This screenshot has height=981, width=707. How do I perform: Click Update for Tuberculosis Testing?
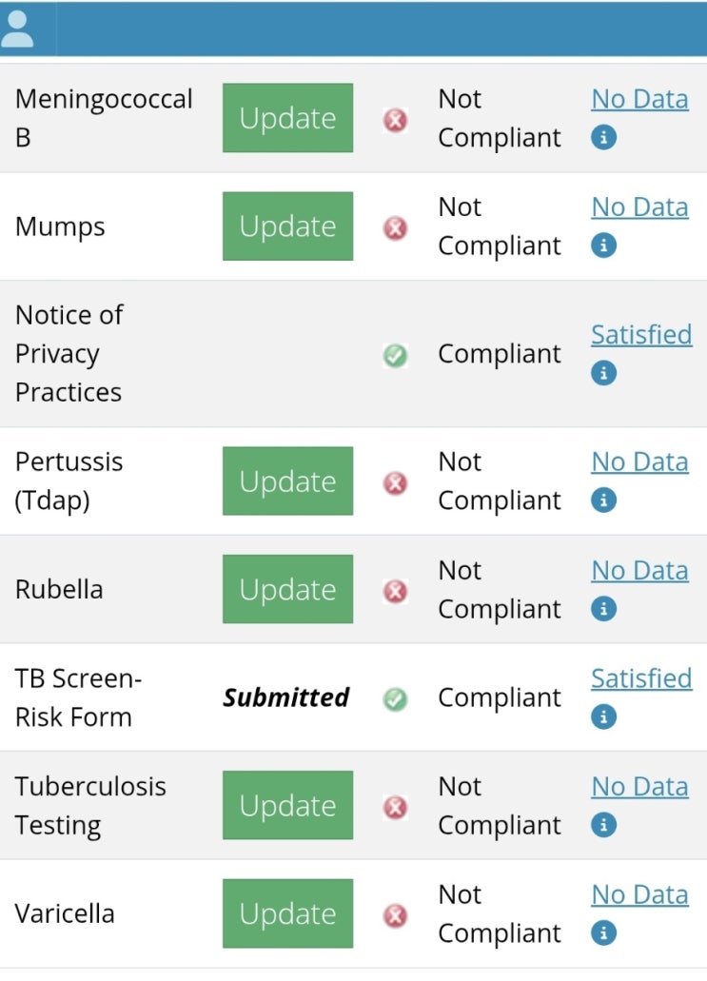coord(287,805)
